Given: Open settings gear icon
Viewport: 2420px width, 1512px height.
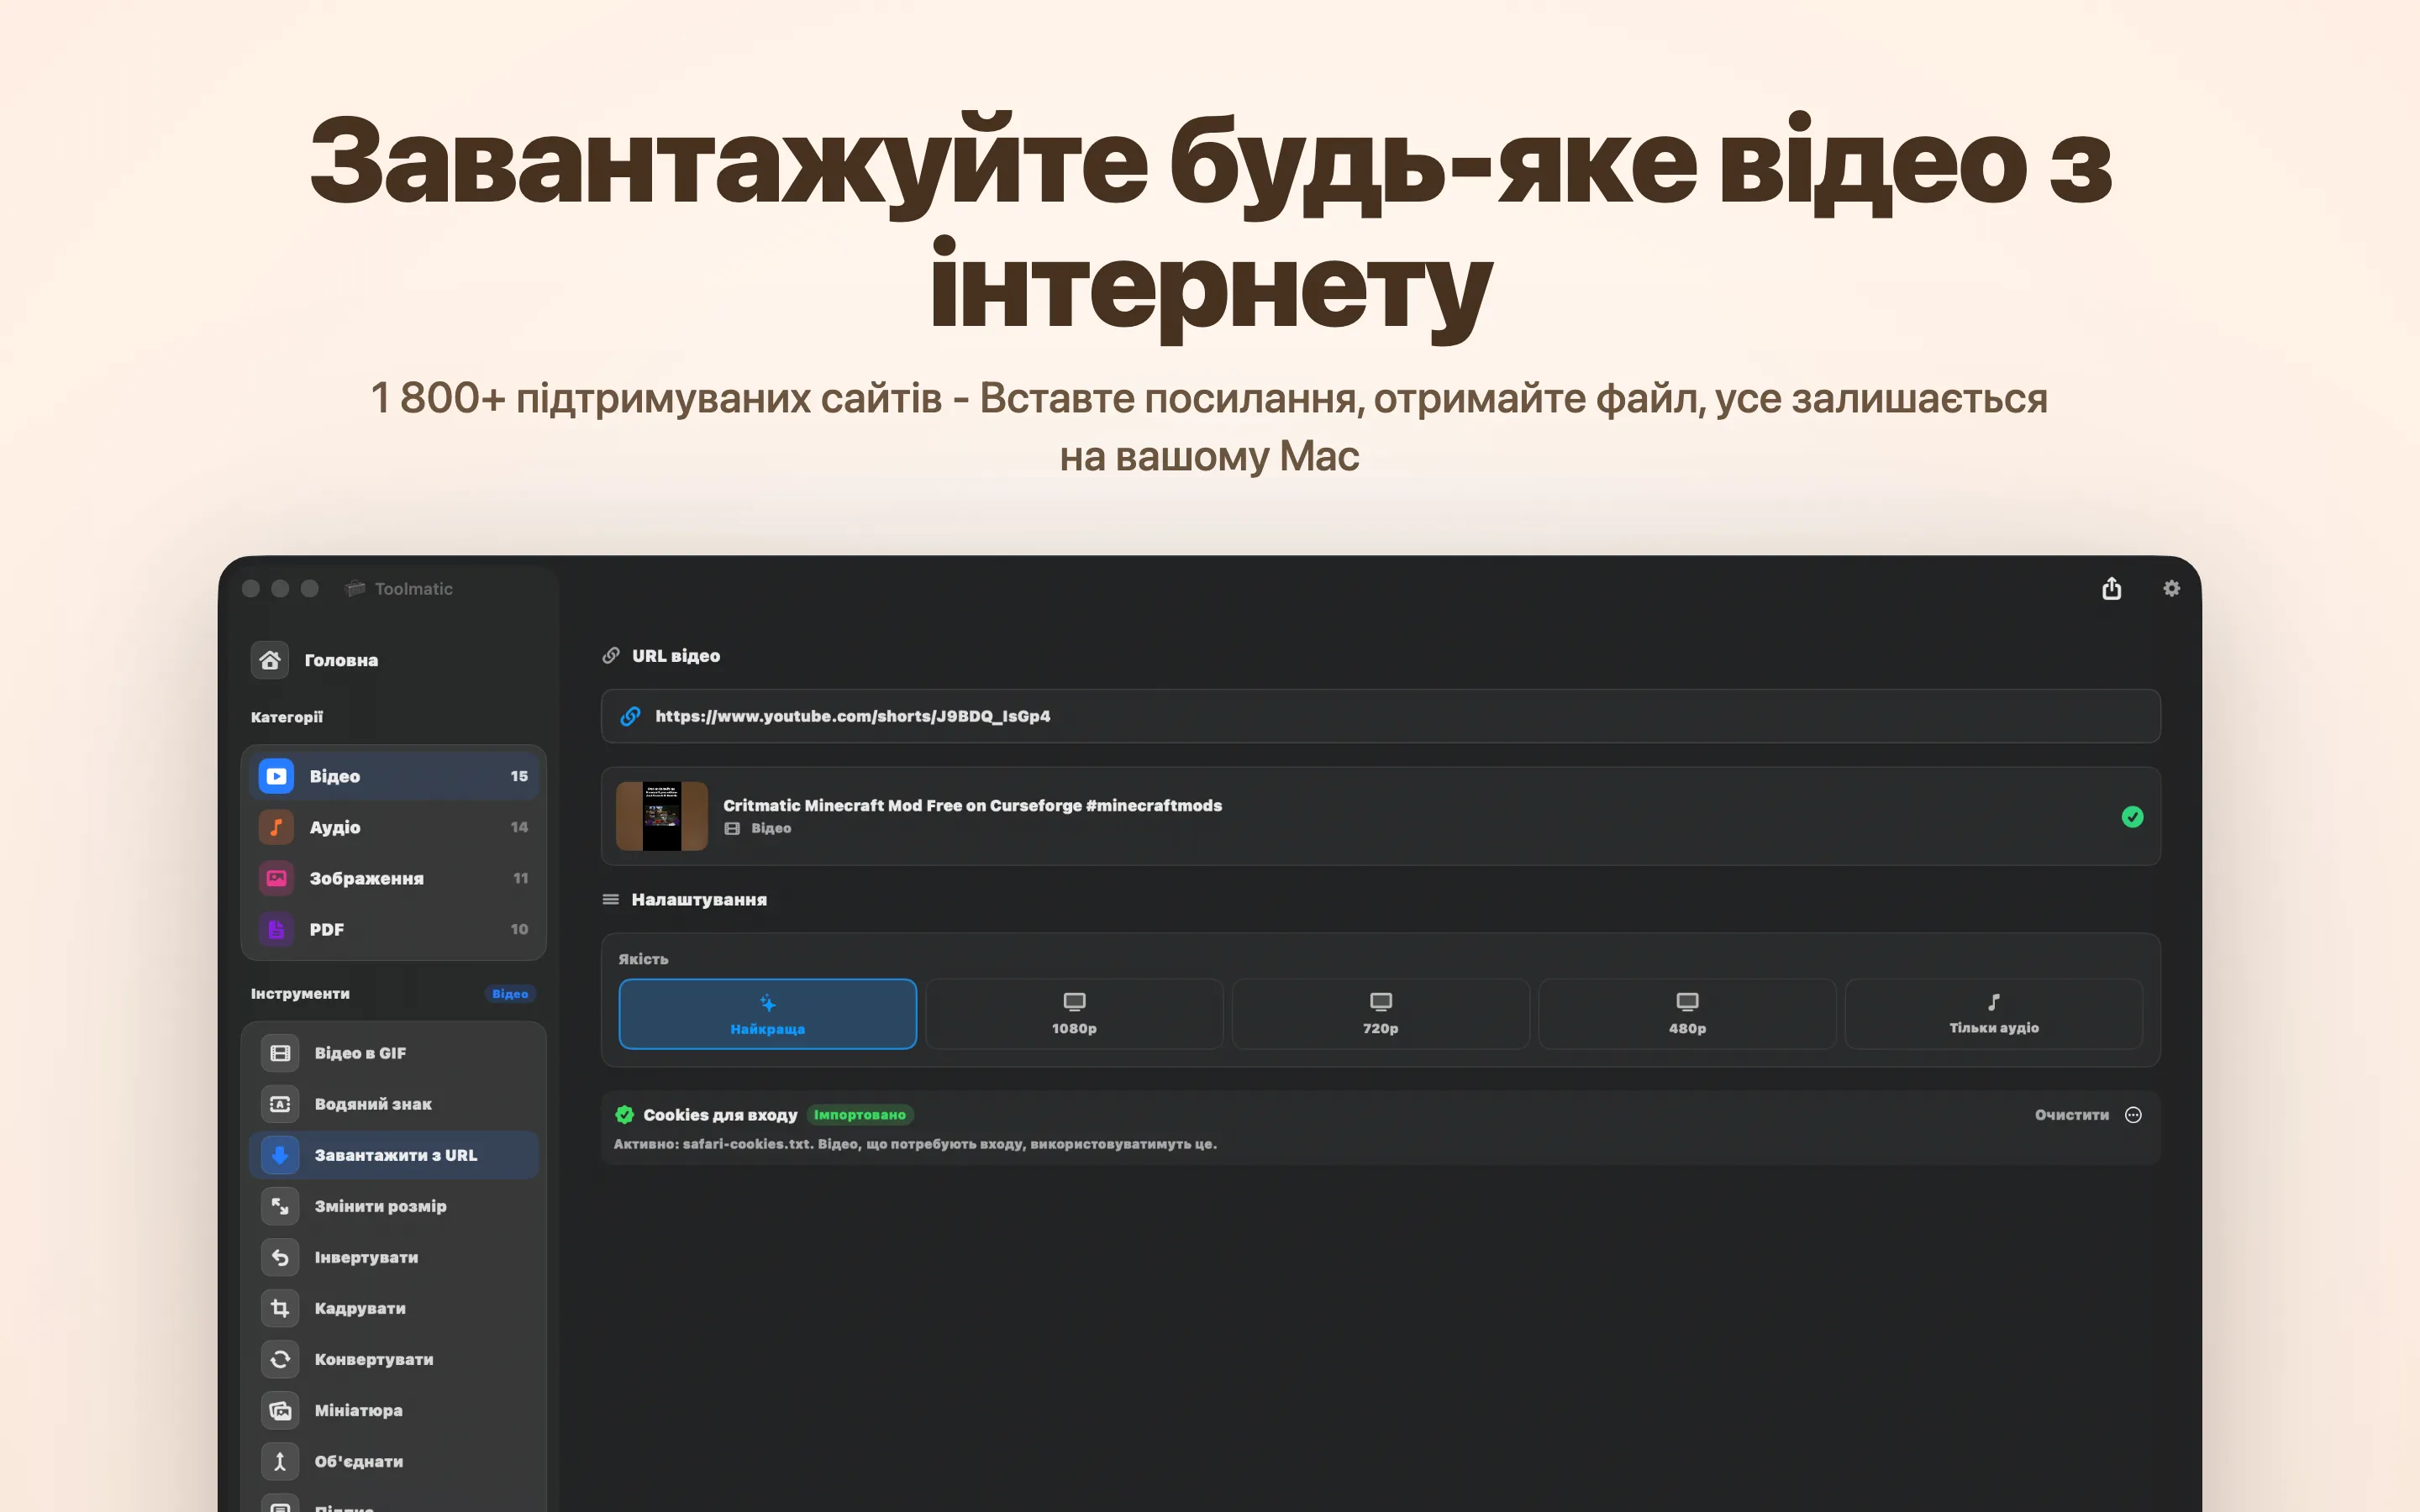Looking at the screenshot, I should pyautogui.click(x=2171, y=589).
